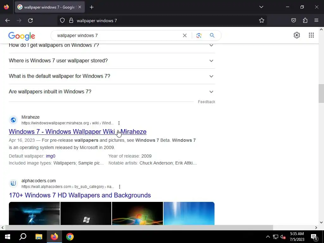324x243 pixels.
Task: Expand 'How do I get wallpapers on Windows 7?'
Action: click(112, 46)
